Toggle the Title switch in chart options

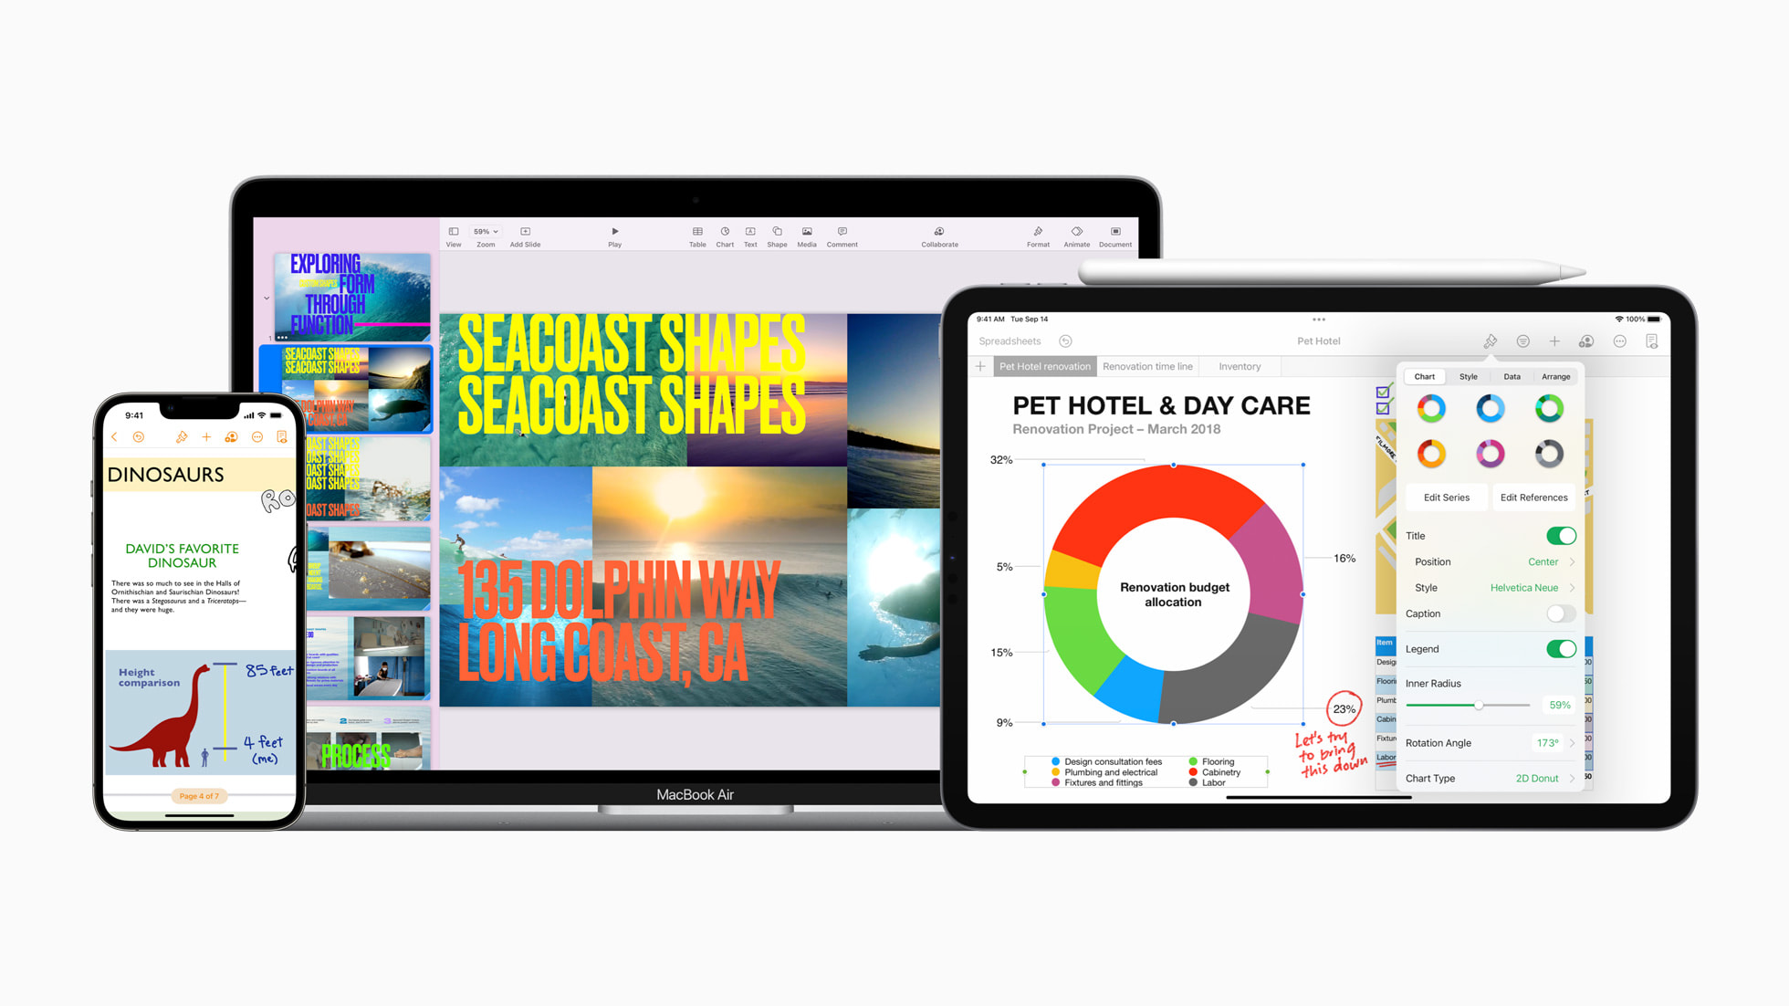[1562, 536]
